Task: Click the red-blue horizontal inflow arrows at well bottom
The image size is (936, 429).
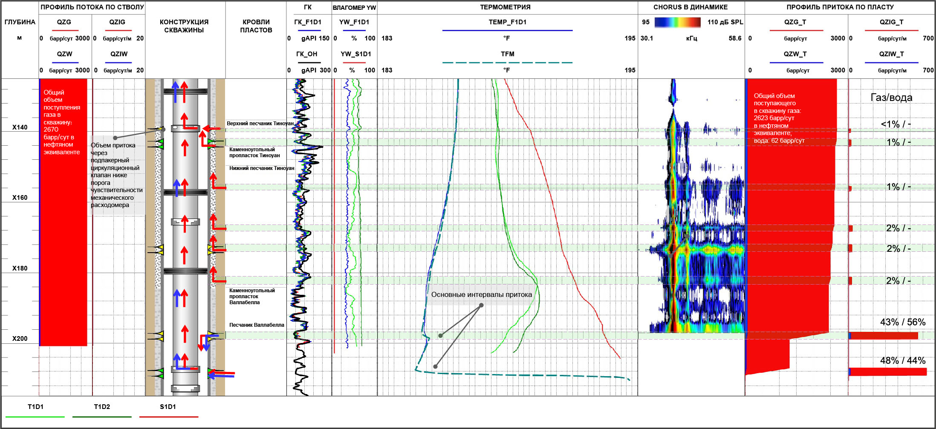Action: (222, 374)
